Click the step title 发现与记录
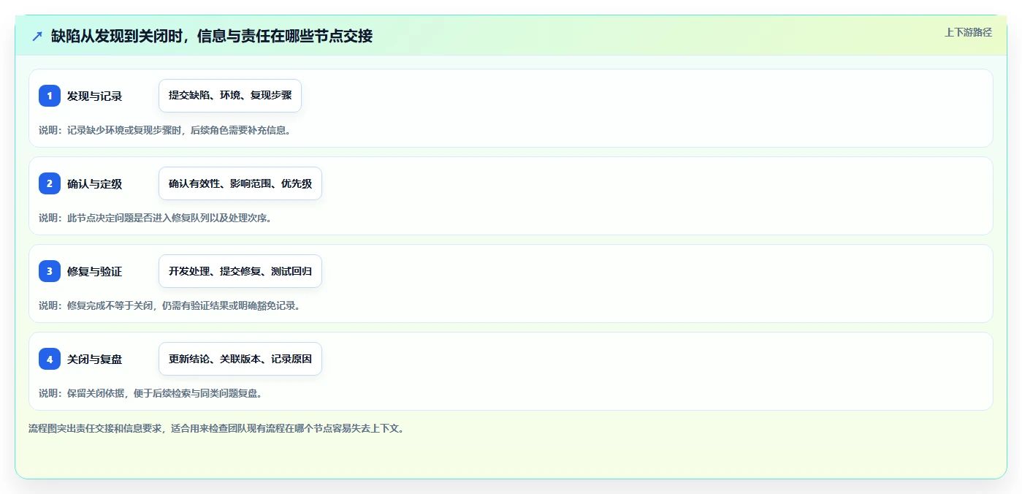The height and width of the screenshot is (494, 1022). [x=94, y=96]
